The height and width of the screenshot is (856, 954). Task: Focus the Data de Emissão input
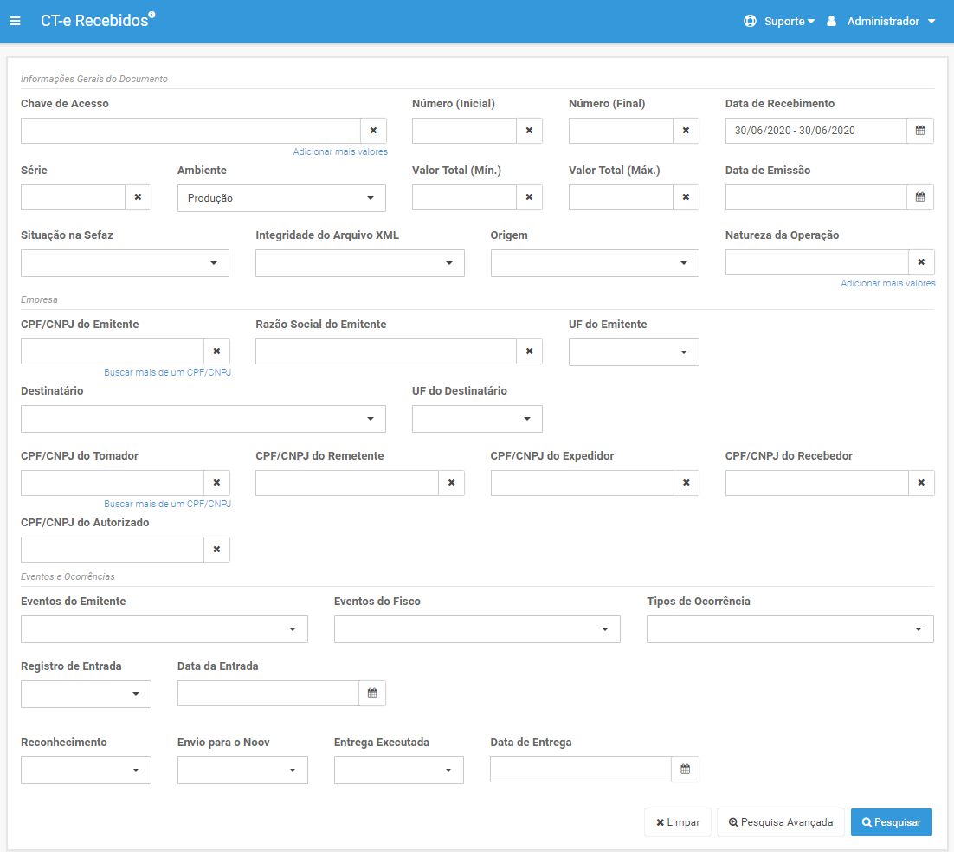(815, 197)
